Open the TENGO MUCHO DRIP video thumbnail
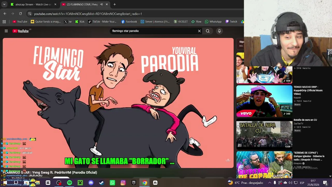332x187 pixels. [x=264, y=101]
